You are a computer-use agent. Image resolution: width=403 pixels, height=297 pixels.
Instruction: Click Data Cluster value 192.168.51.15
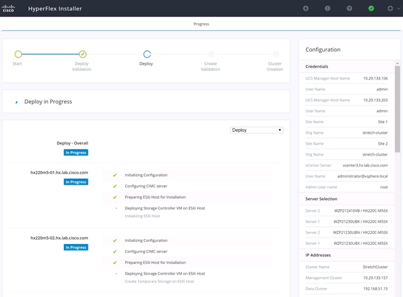coord(375,289)
